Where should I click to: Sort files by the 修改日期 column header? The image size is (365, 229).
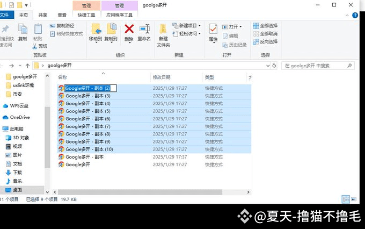pyautogui.click(x=162, y=77)
